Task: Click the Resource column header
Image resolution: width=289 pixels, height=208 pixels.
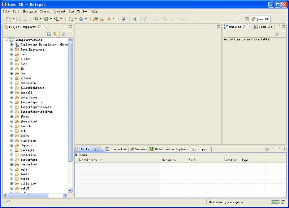Action: click(173, 160)
